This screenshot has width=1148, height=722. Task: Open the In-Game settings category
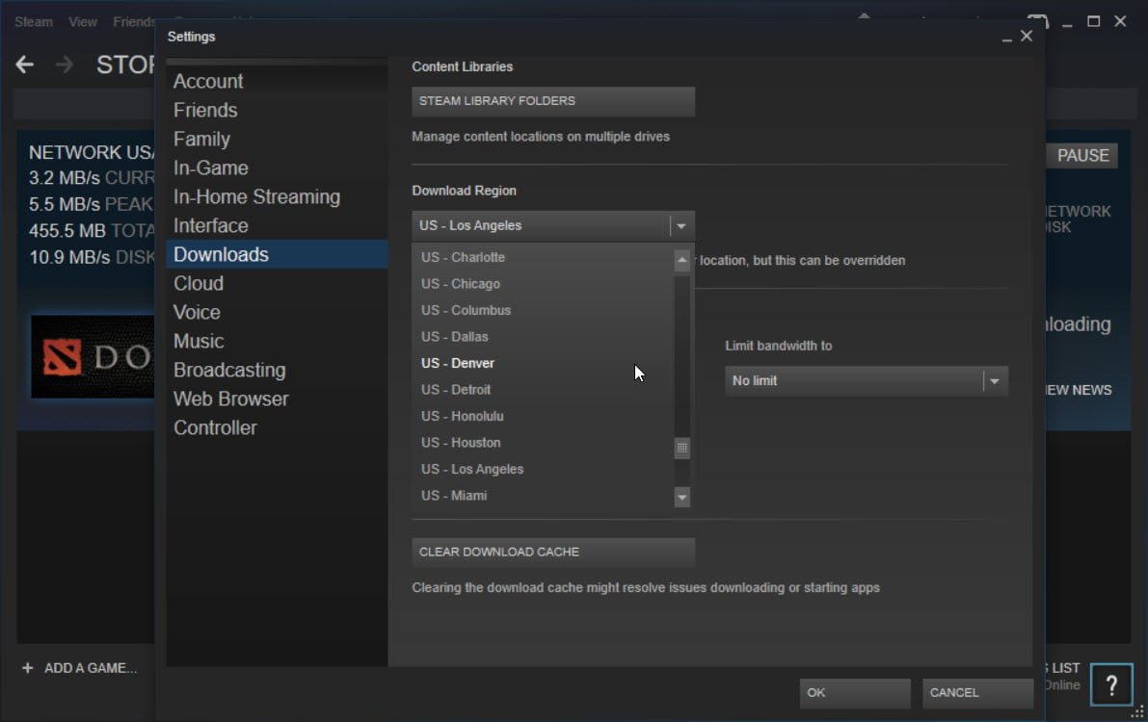pos(277,168)
